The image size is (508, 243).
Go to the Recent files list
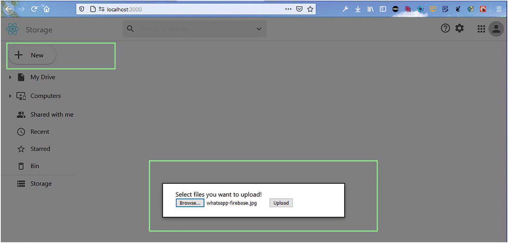(40, 132)
